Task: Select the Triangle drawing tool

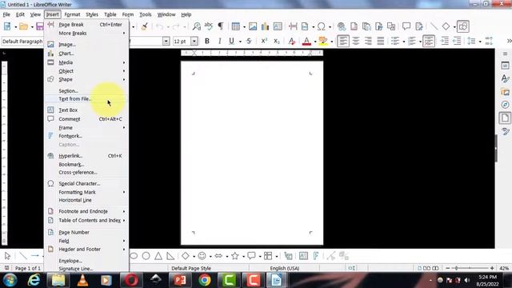Action: (x=158, y=256)
